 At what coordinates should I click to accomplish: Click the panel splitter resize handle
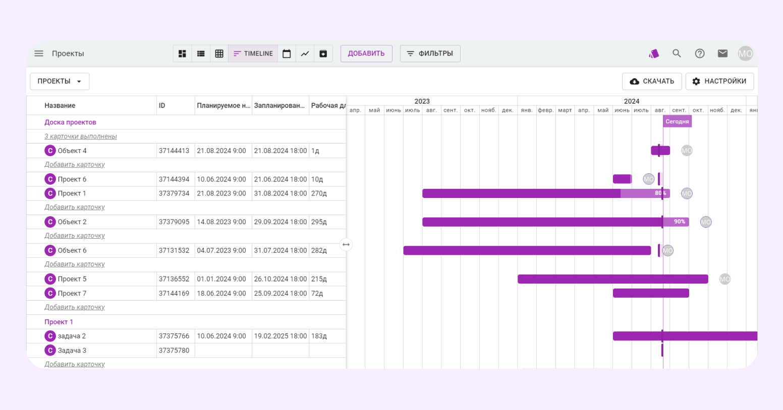click(x=346, y=244)
